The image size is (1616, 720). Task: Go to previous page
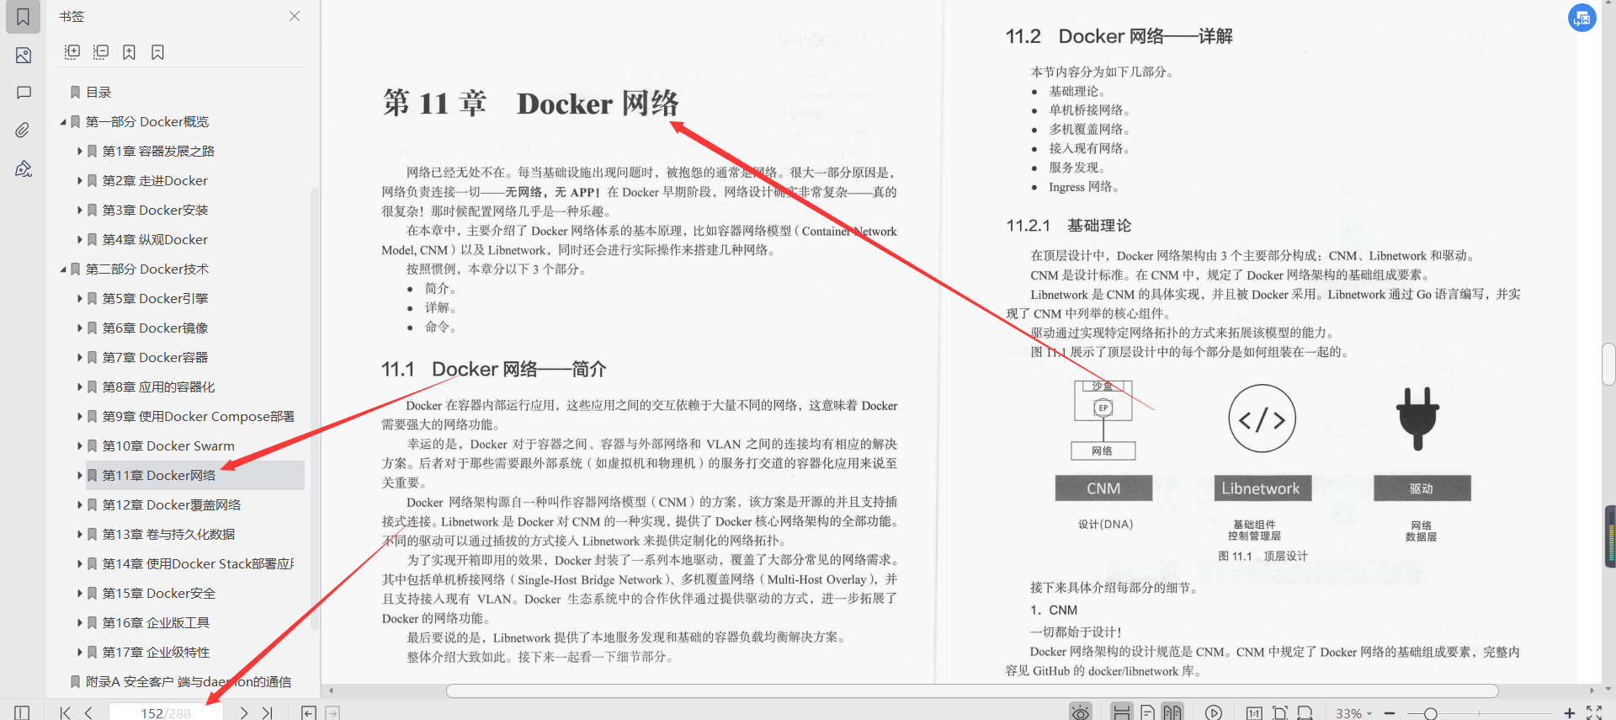pos(88,712)
